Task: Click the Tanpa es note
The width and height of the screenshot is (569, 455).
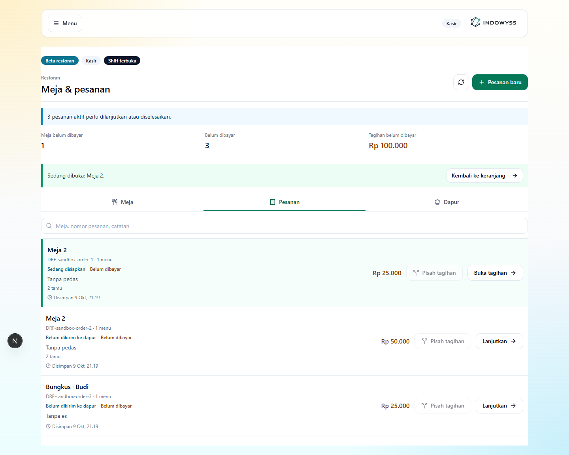Action: point(57,416)
